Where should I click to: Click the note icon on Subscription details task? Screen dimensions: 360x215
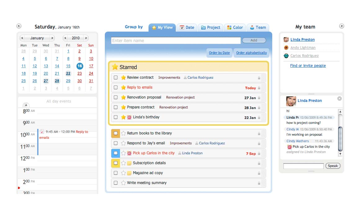129,163
